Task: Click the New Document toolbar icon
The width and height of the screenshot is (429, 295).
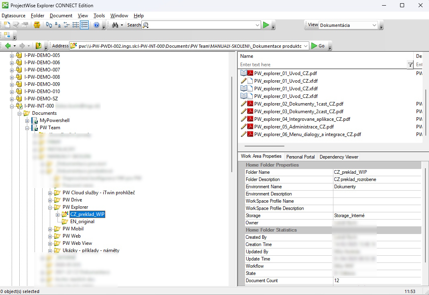Action: coord(7,24)
